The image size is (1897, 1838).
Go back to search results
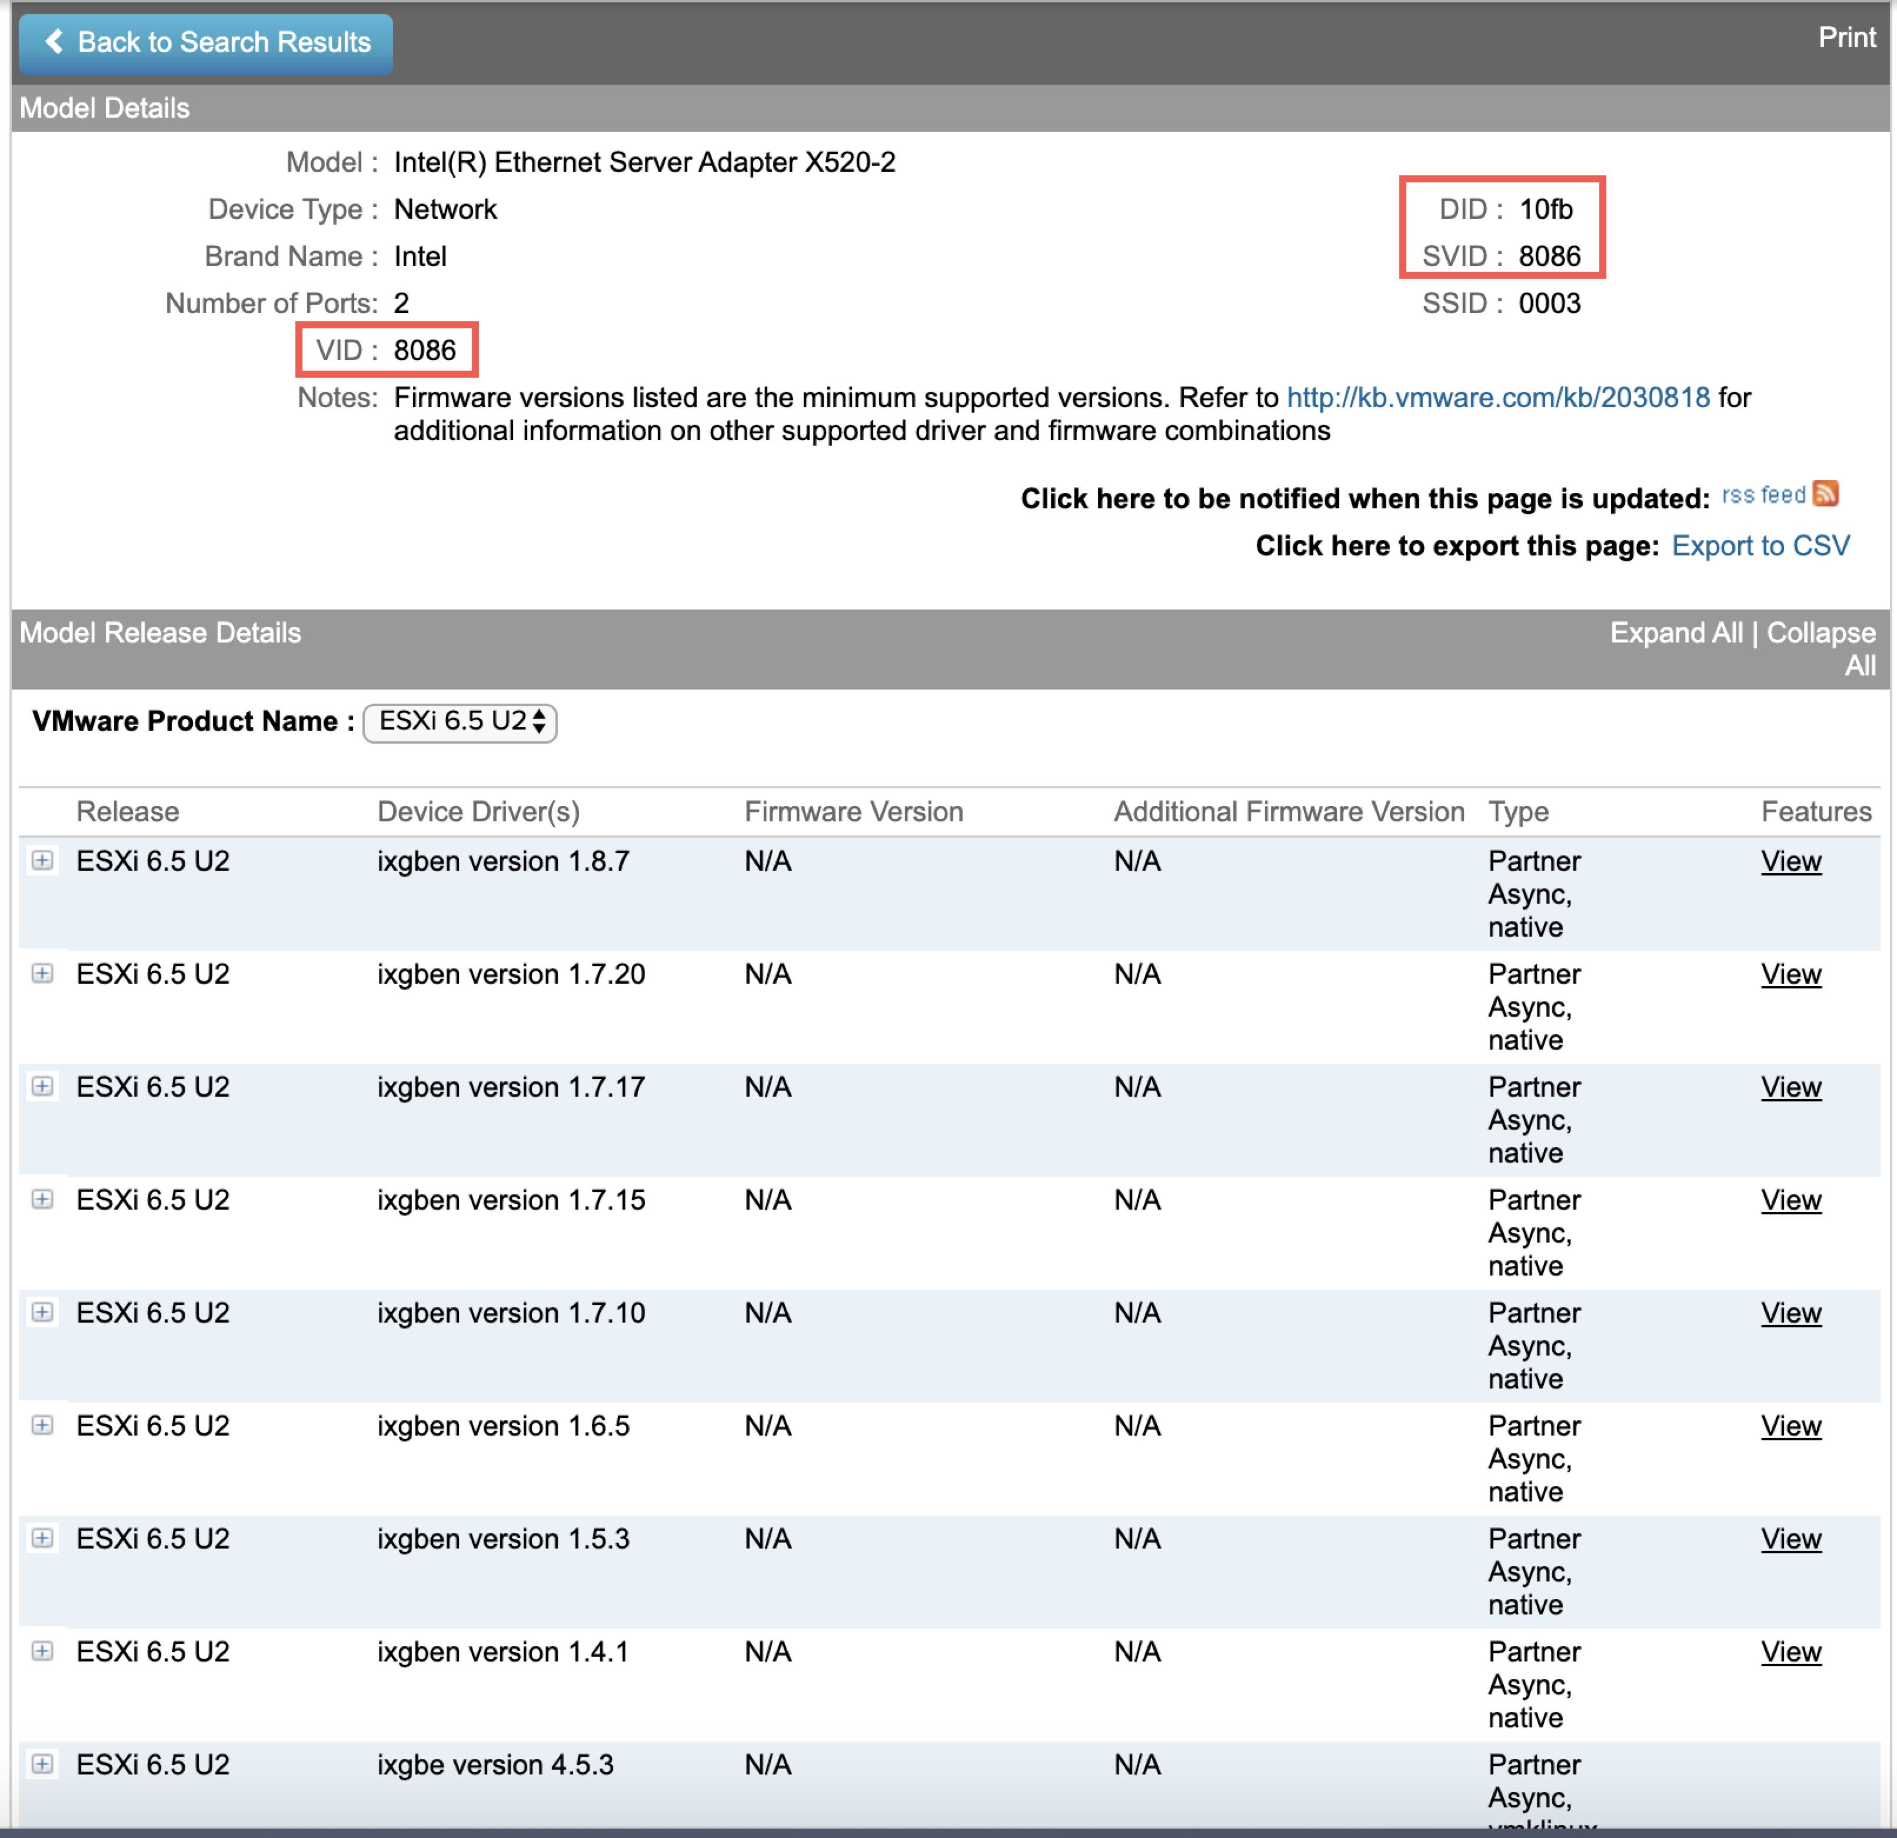click(x=205, y=42)
